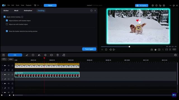Open the speed clock tool in timeline toolbar

pyautogui.click(x=33, y=55)
